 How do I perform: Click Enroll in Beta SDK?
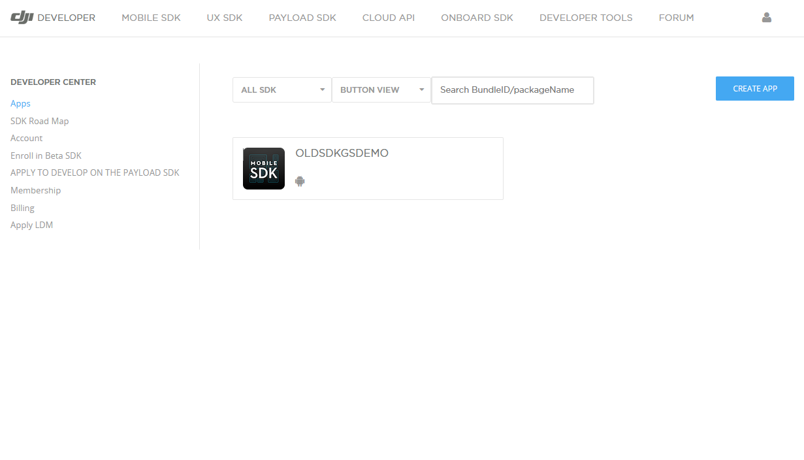point(46,156)
